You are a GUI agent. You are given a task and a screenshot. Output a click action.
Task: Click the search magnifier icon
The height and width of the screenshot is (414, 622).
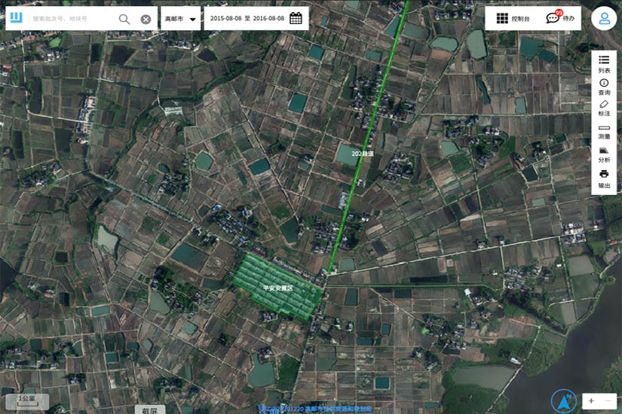coord(124,19)
